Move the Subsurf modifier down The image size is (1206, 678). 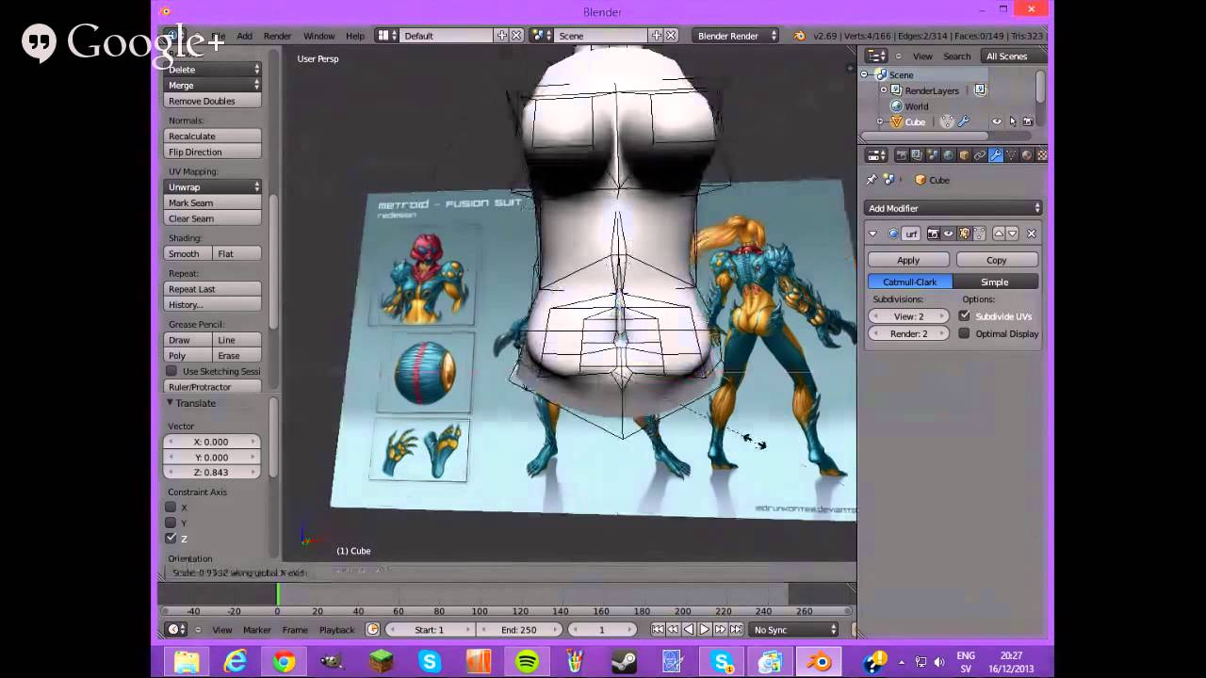pyautogui.click(x=1013, y=234)
